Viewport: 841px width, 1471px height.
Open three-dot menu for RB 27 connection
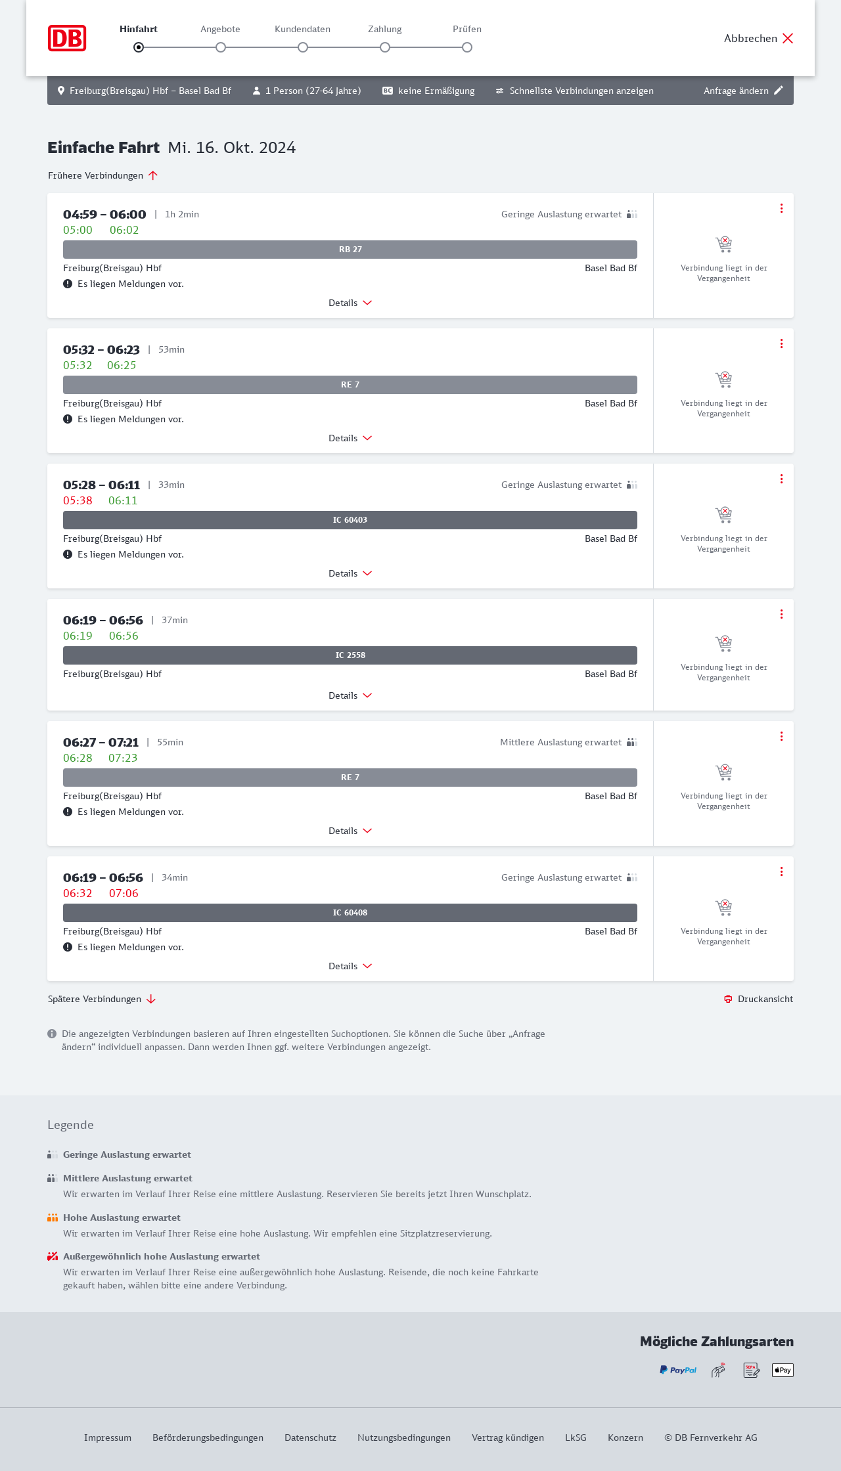pos(781,208)
